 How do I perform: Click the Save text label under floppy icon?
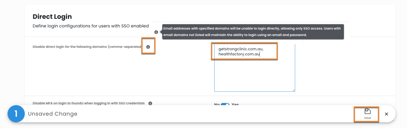[367, 118]
